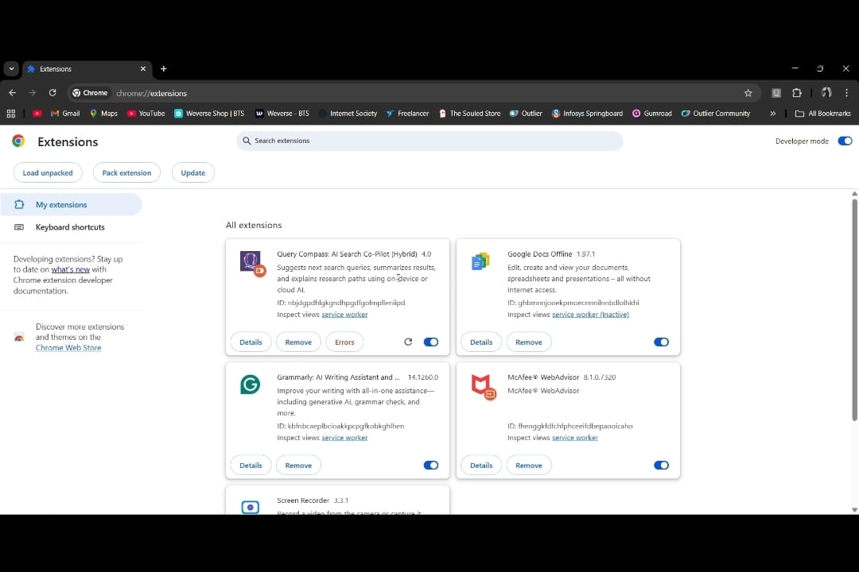Click the Query Compass extension icon
859x572 pixels.
pyautogui.click(x=252, y=263)
